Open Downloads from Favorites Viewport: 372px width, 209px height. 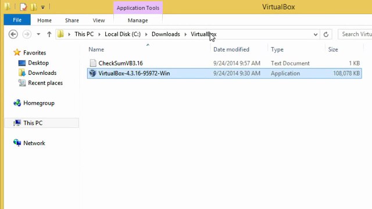(x=42, y=73)
